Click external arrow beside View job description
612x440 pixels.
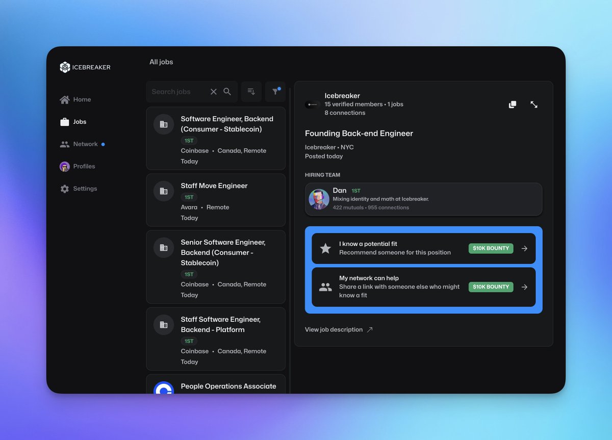[370, 330]
